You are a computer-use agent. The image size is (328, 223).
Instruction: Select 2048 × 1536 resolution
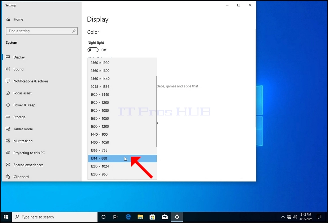coord(123,86)
